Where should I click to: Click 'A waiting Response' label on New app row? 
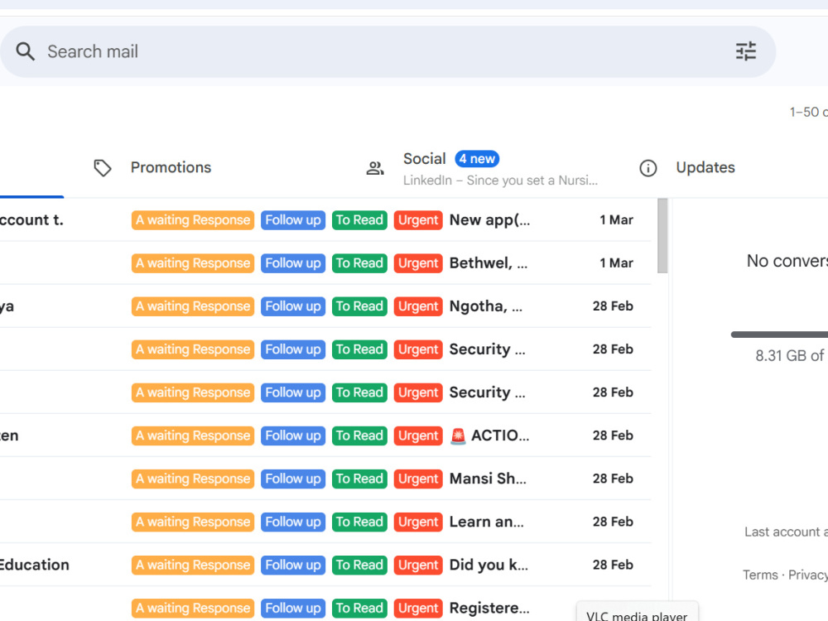(193, 220)
